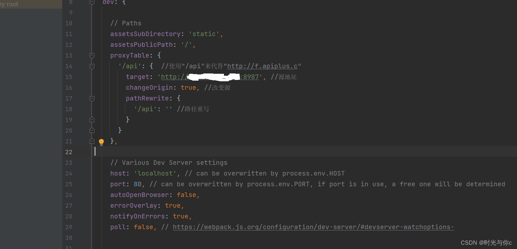Click the '/api' key on line 18

pyautogui.click(x=145, y=109)
